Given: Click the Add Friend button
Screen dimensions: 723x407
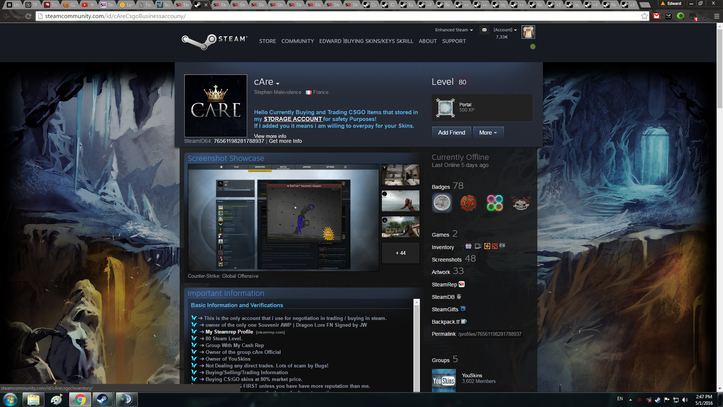Looking at the screenshot, I should point(451,133).
